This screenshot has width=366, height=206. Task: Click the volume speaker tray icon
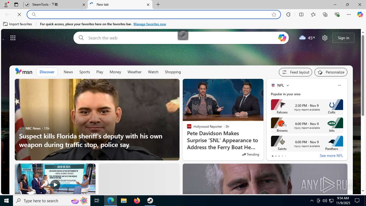click(x=325, y=201)
